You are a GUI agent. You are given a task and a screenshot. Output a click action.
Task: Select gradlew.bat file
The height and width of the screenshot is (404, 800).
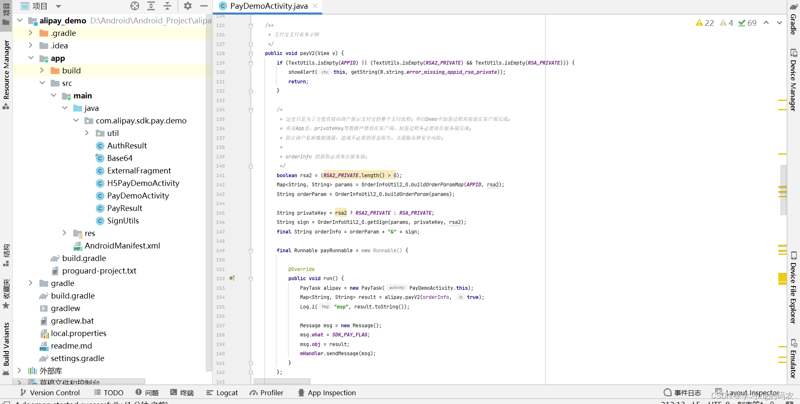click(72, 321)
